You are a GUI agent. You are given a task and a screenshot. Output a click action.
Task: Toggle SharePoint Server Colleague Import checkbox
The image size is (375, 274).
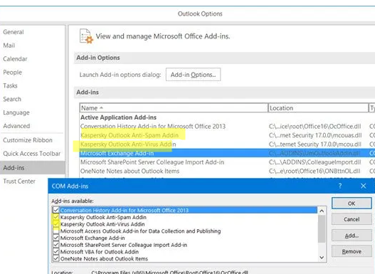point(56,245)
